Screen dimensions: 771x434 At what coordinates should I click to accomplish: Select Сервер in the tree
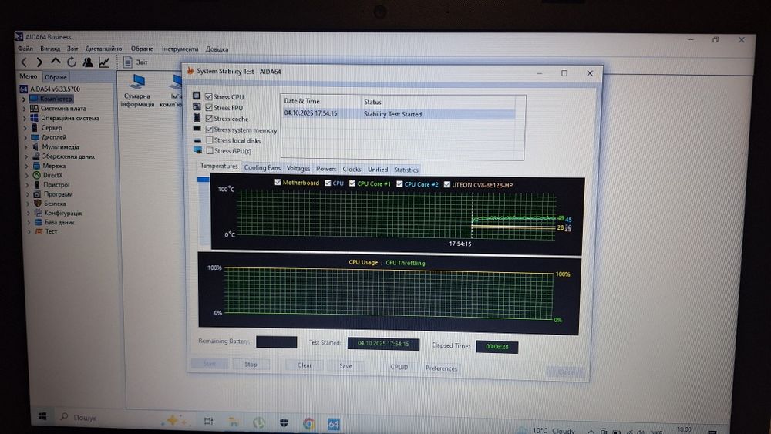click(x=52, y=127)
